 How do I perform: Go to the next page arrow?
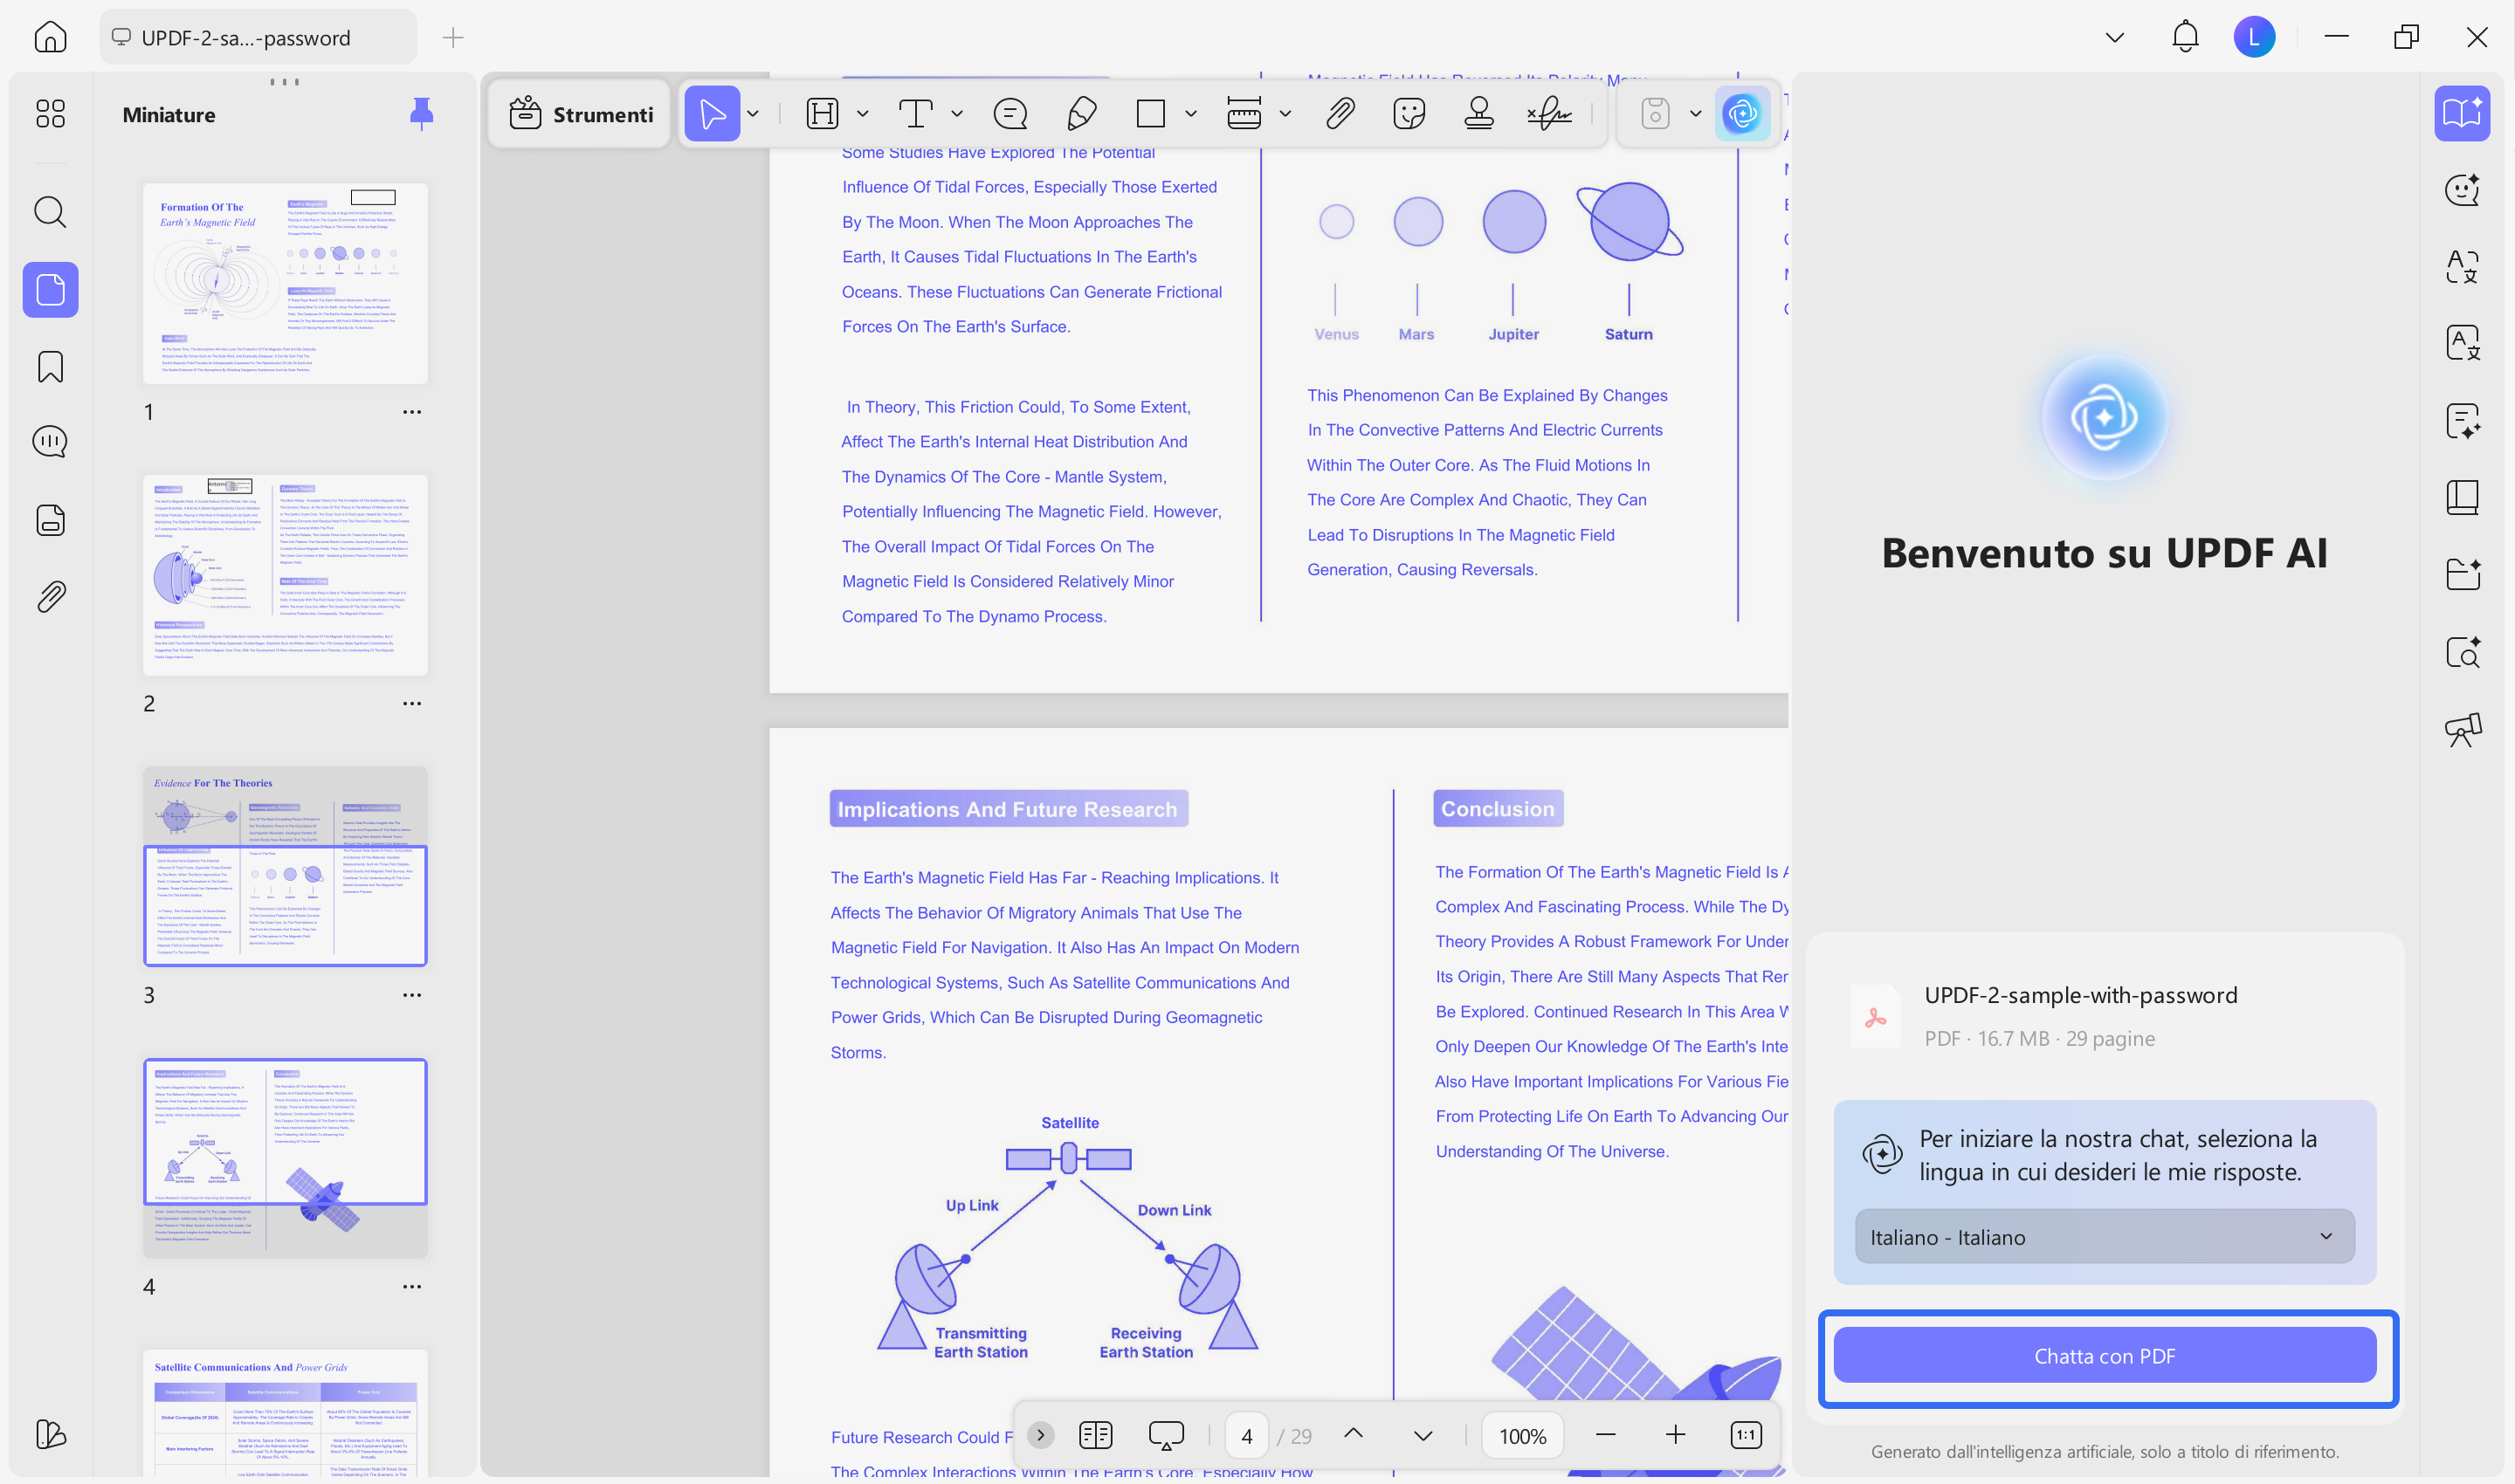click(x=1423, y=1436)
